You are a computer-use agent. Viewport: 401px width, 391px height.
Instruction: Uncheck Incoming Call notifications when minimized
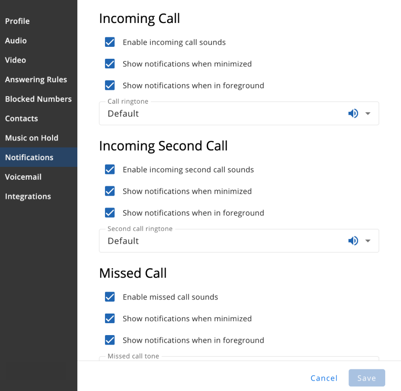[110, 64]
